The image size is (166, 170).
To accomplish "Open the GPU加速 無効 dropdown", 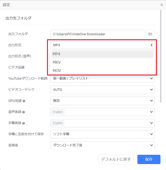I will pos(102,101).
